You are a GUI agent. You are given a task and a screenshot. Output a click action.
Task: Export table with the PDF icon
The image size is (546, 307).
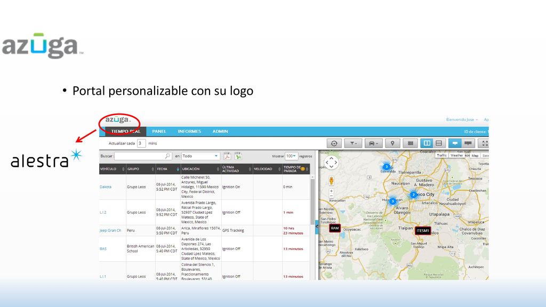(x=227, y=156)
